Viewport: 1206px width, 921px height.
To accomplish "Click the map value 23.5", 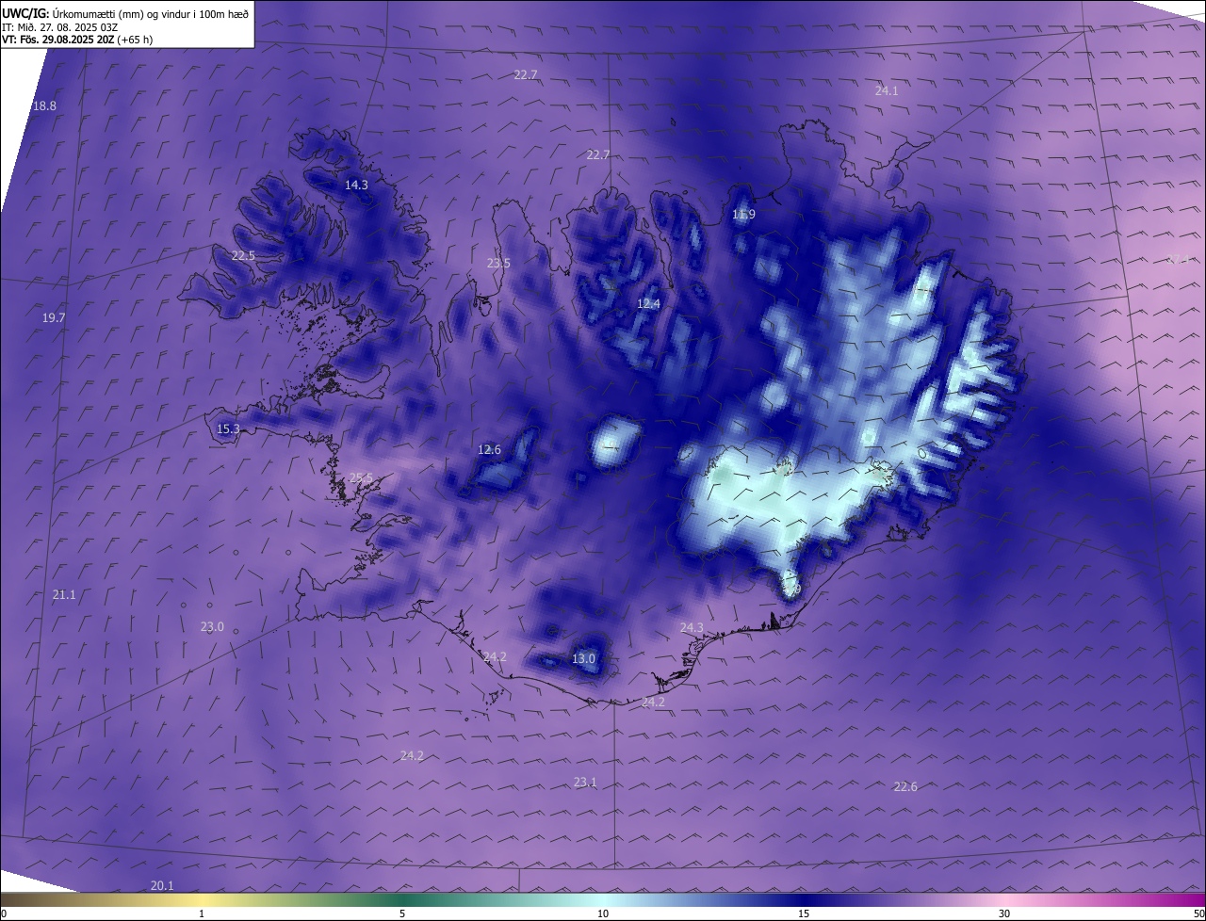I will (x=498, y=264).
